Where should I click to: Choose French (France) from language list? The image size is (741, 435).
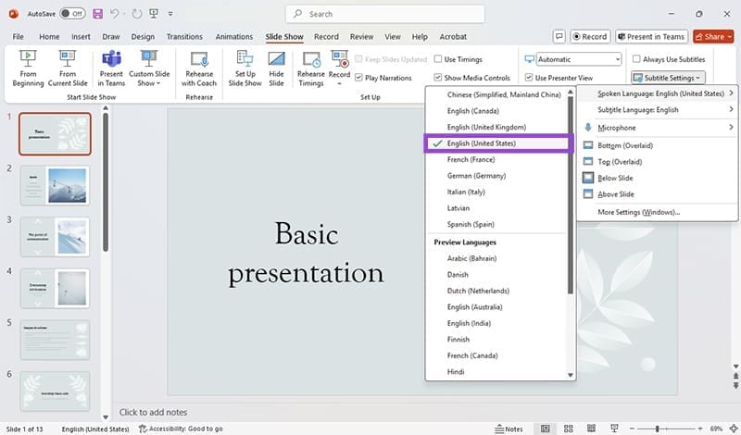(473, 160)
